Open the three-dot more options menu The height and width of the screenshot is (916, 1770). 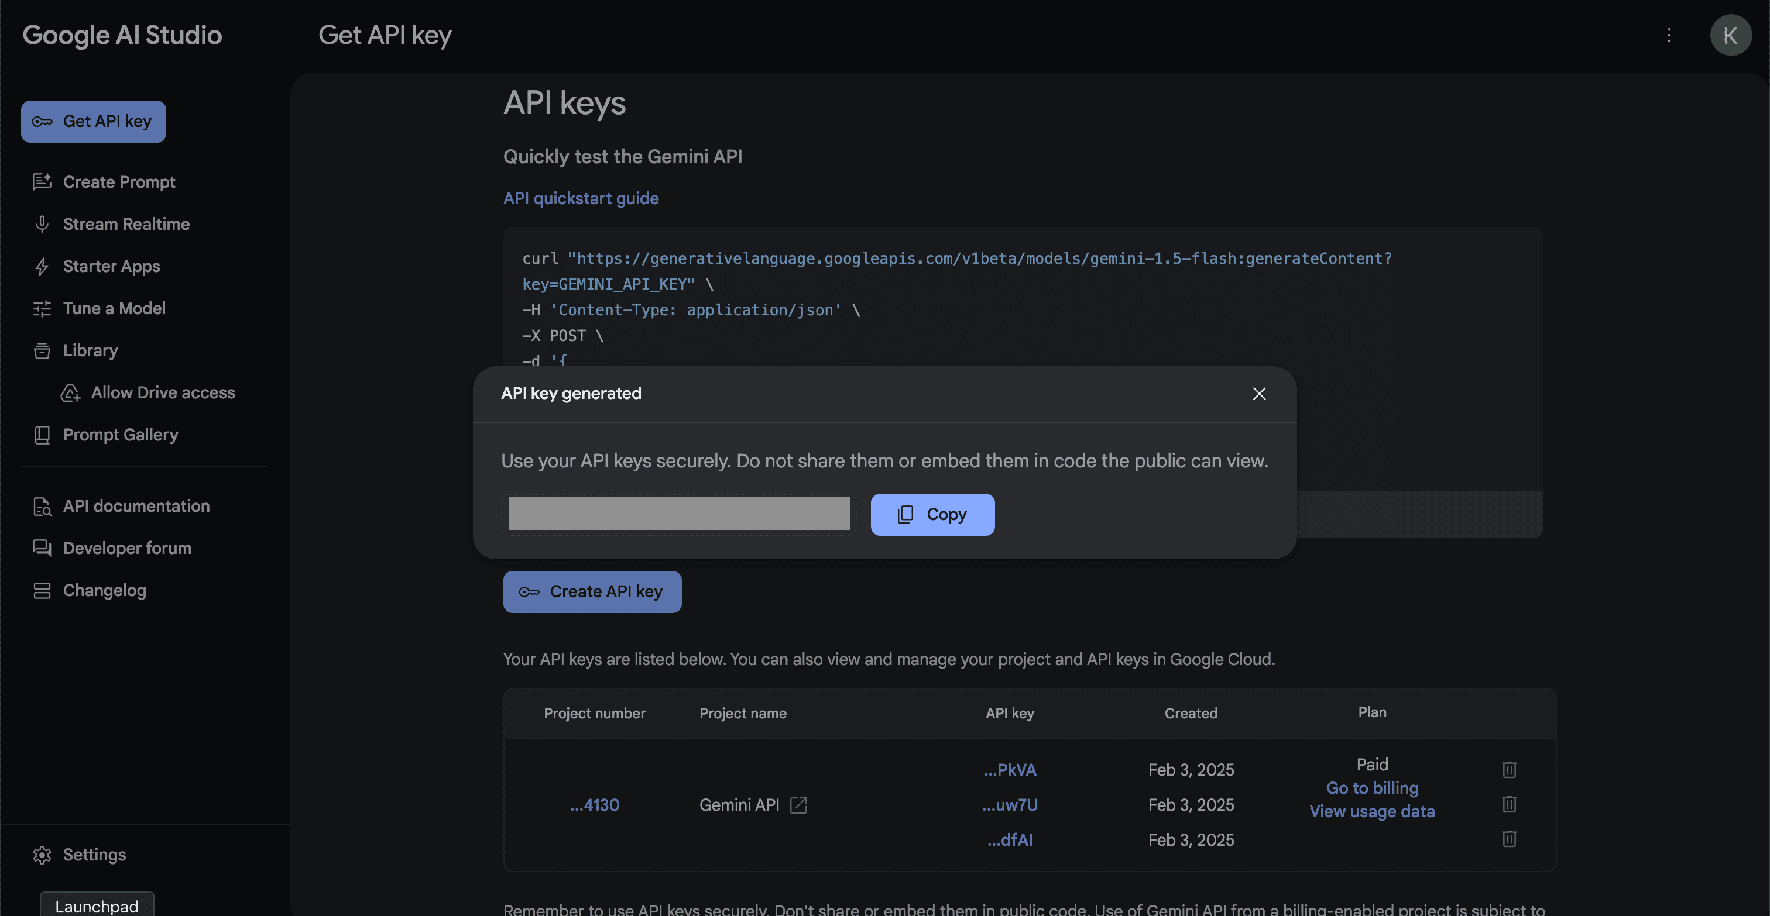1668,35
